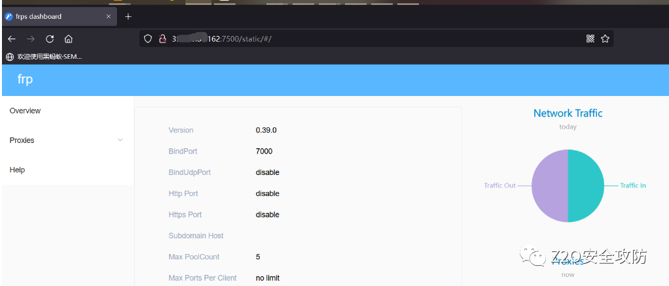Bookmark this page with the star icon
Viewport: 669px width, 286px height.
605,39
